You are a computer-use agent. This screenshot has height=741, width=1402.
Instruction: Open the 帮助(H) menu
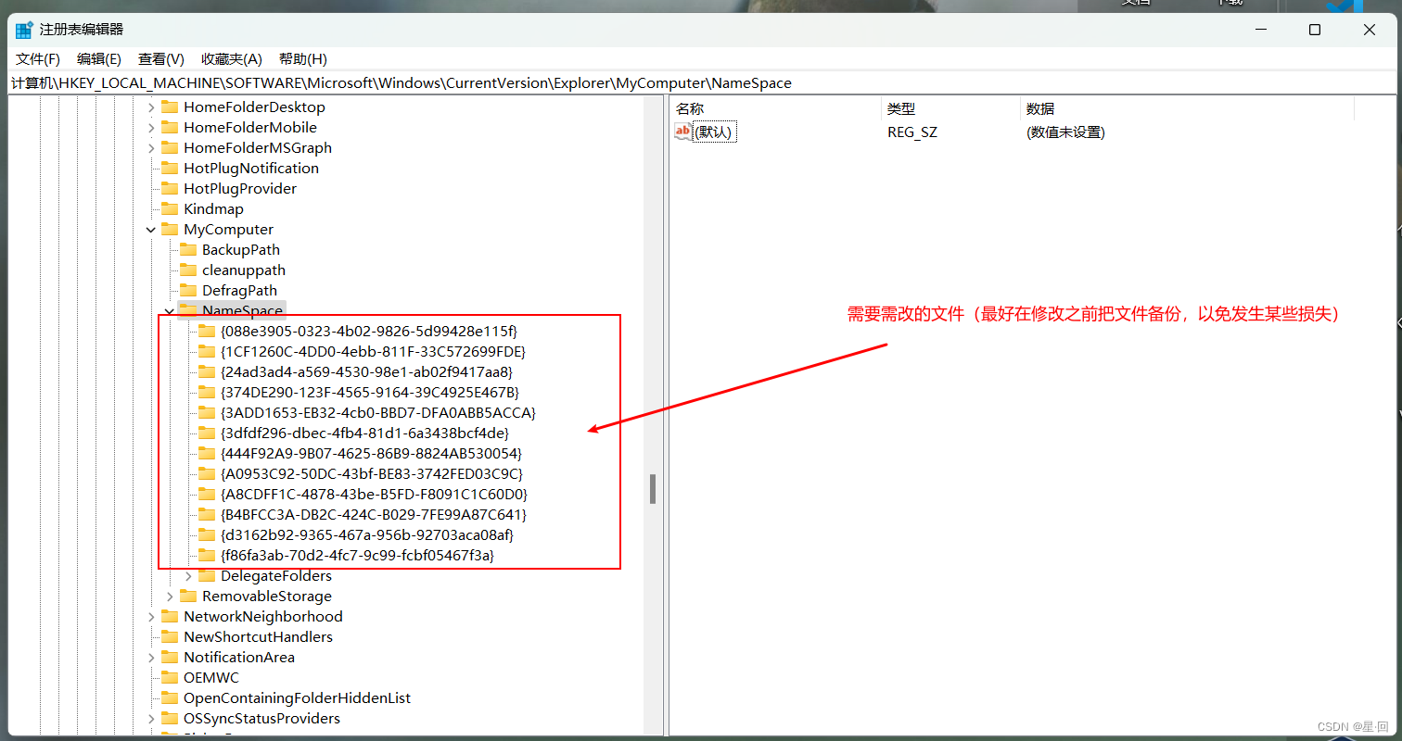pyautogui.click(x=303, y=58)
